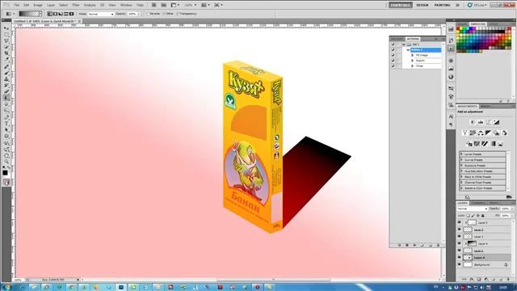Viewport: 517px width, 291px height.
Task: Open the layer blend mode dropdown
Action: (x=472, y=209)
